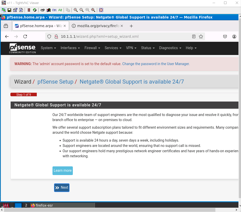The height and width of the screenshot is (212, 241).
Task: Click the TightVNC New connection icon
Action: [x=4, y=10]
